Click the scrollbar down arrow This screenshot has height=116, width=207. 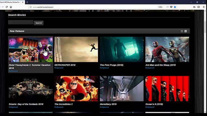(x=205, y=112)
